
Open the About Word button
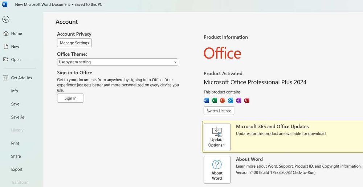(217, 170)
